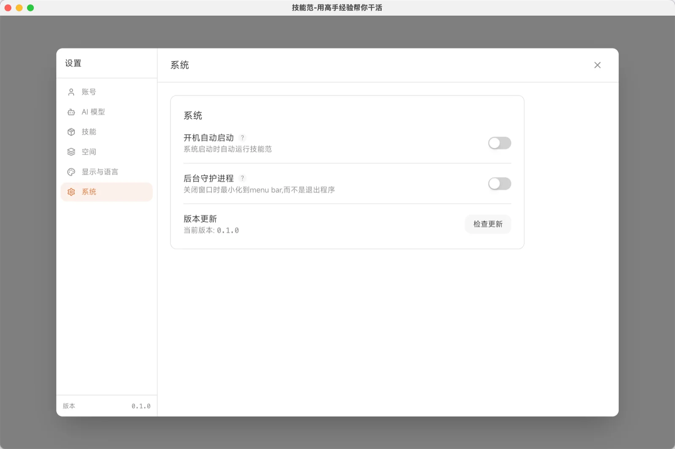Open 显示与语言 settings text entry
This screenshot has width=675, height=449.
click(100, 172)
